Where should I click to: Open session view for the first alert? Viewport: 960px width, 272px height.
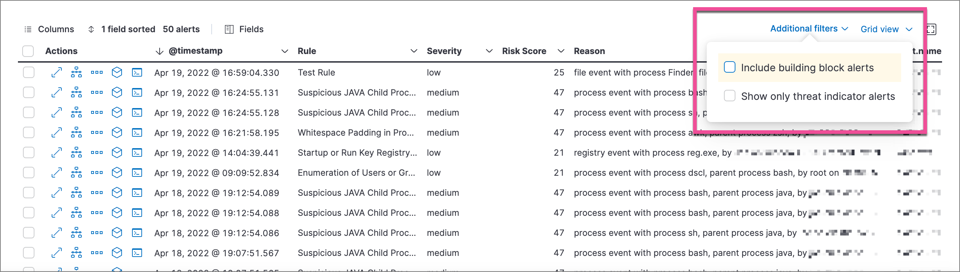click(x=137, y=72)
